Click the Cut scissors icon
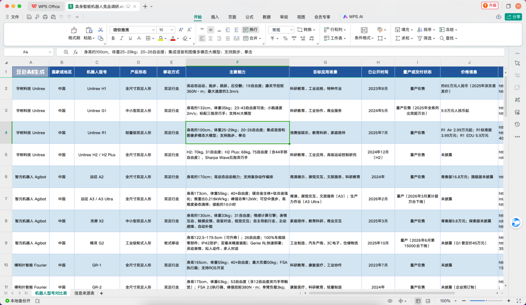Viewport: 526px width, 305px height. (x=100, y=30)
